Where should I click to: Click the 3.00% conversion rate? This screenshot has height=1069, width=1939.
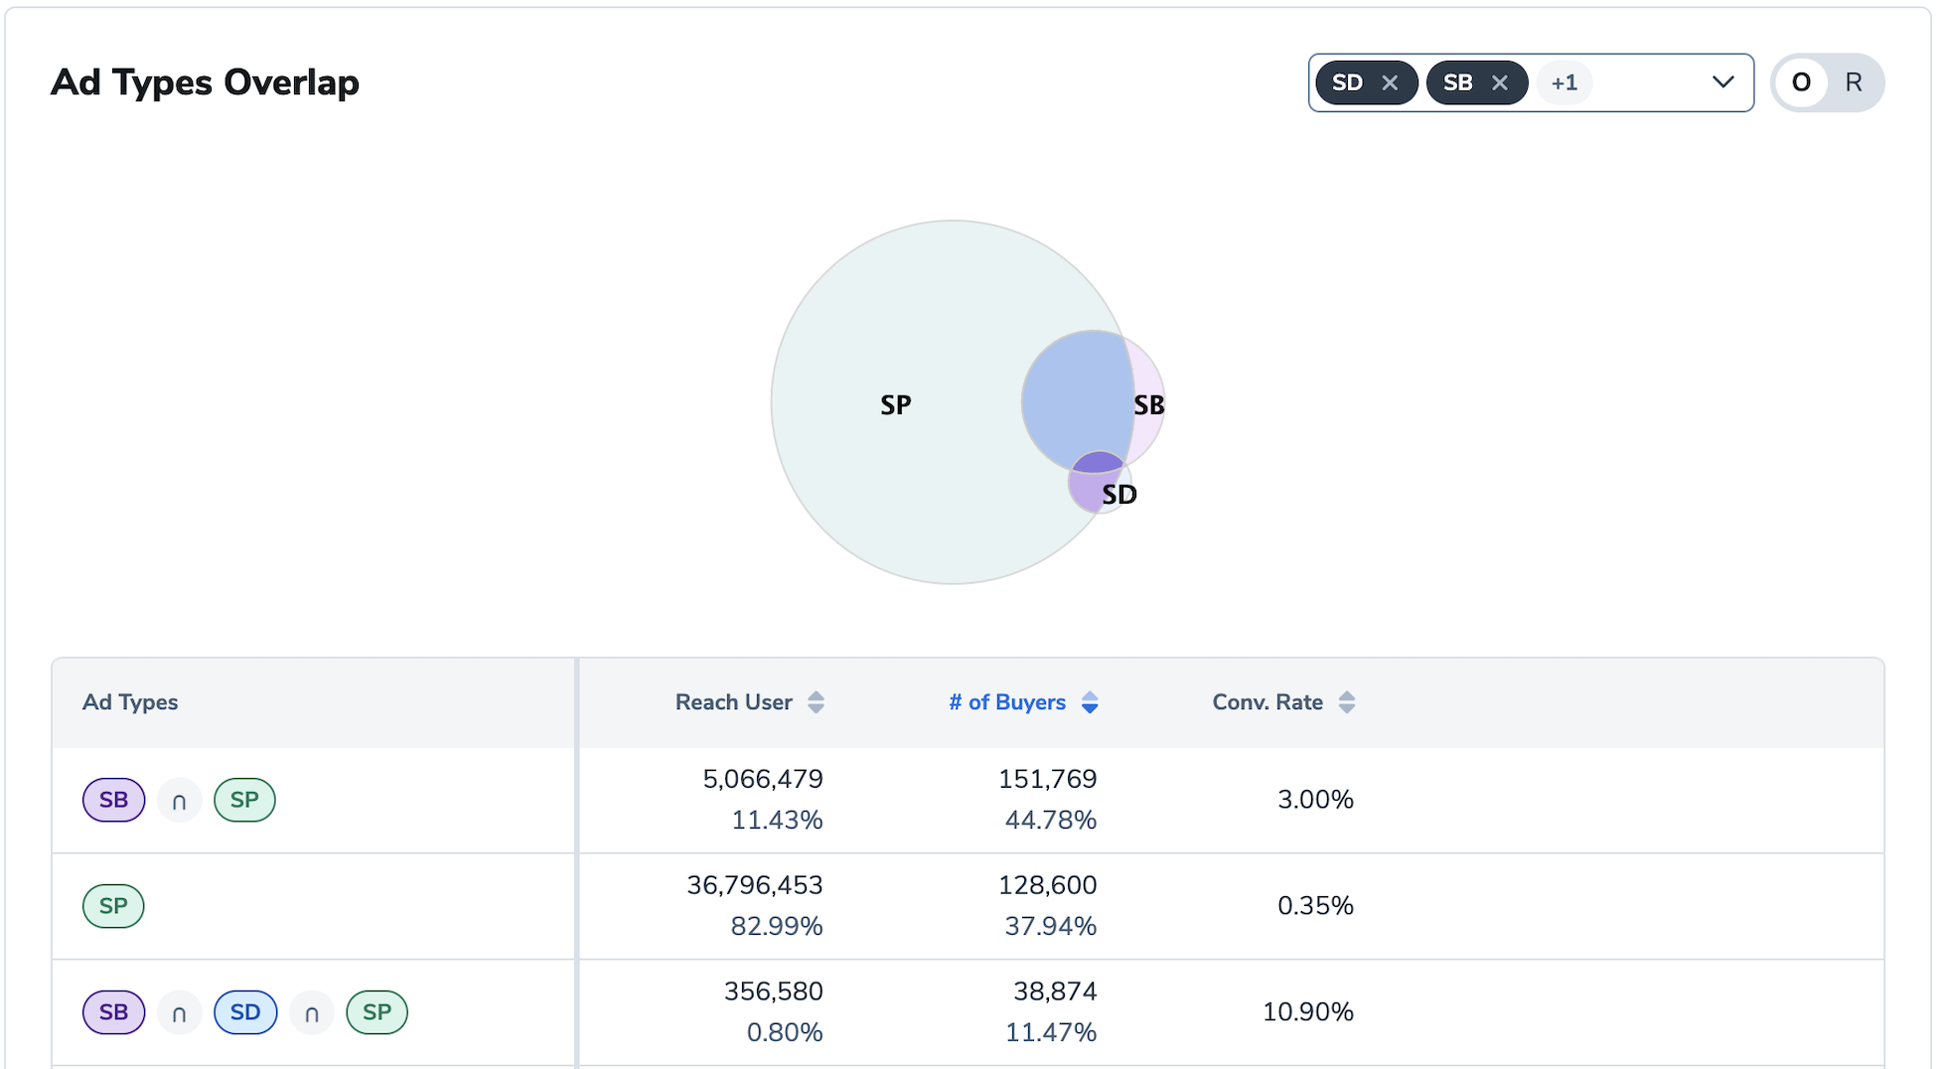tap(1315, 800)
